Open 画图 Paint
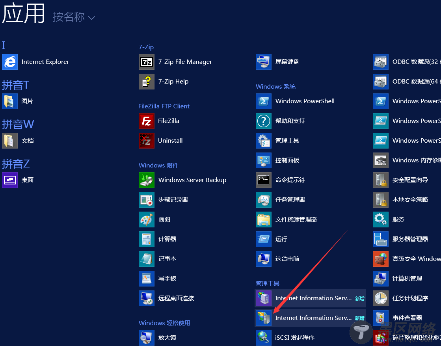441x346 pixels. (155, 220)
